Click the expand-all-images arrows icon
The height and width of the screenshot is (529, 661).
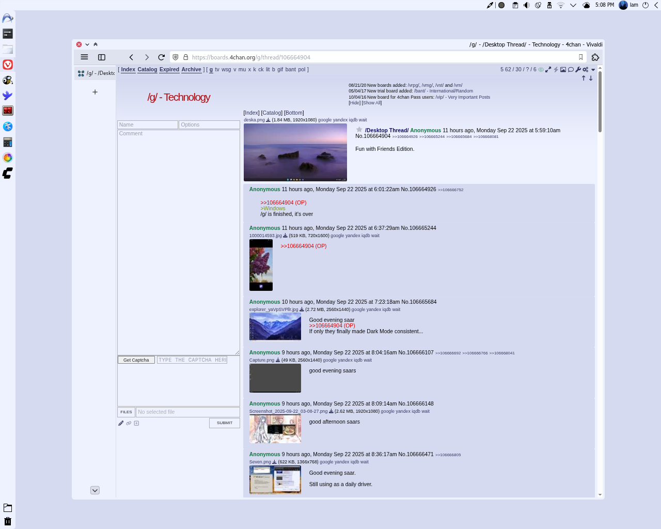[x=548, y=70]
